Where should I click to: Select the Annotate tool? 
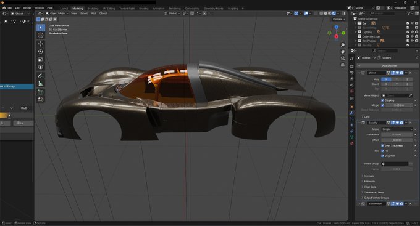click(40, 76)
